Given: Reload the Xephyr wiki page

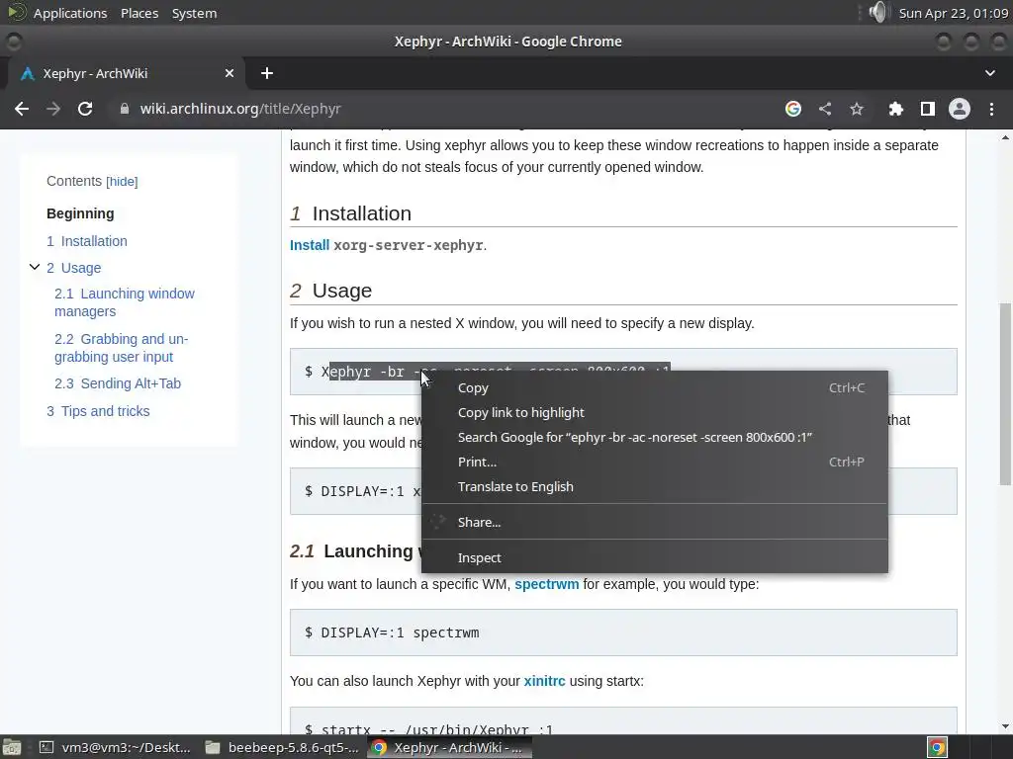Looking at the screenshot, I should 85,109.
